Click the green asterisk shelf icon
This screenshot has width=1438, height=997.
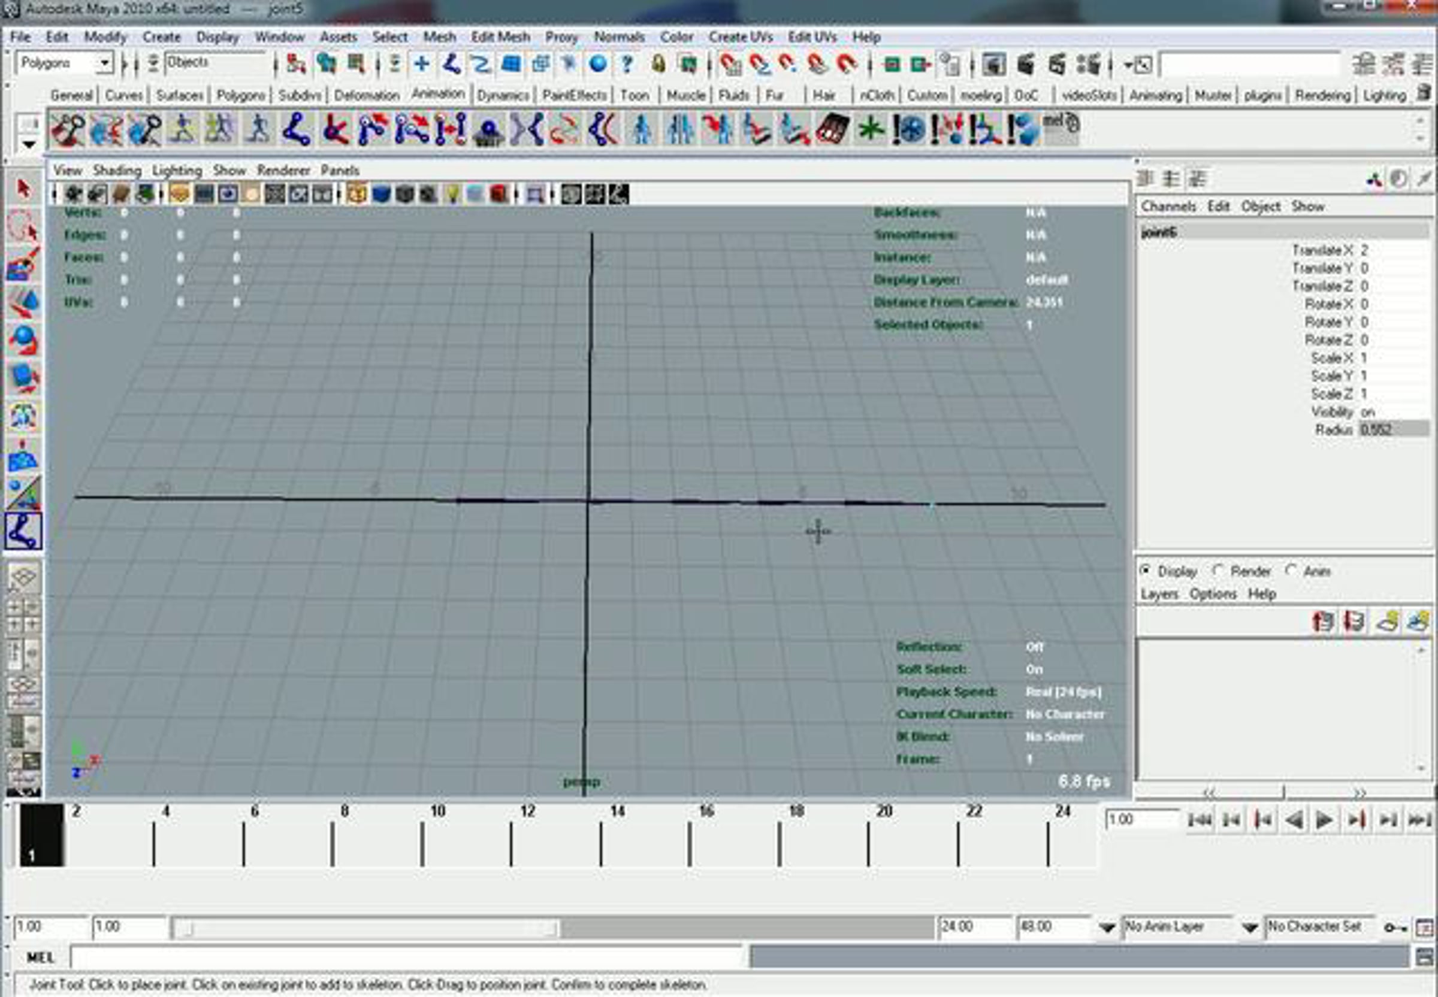[871, 130]
